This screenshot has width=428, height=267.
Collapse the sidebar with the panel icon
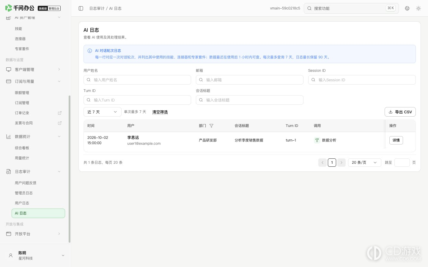81,8
